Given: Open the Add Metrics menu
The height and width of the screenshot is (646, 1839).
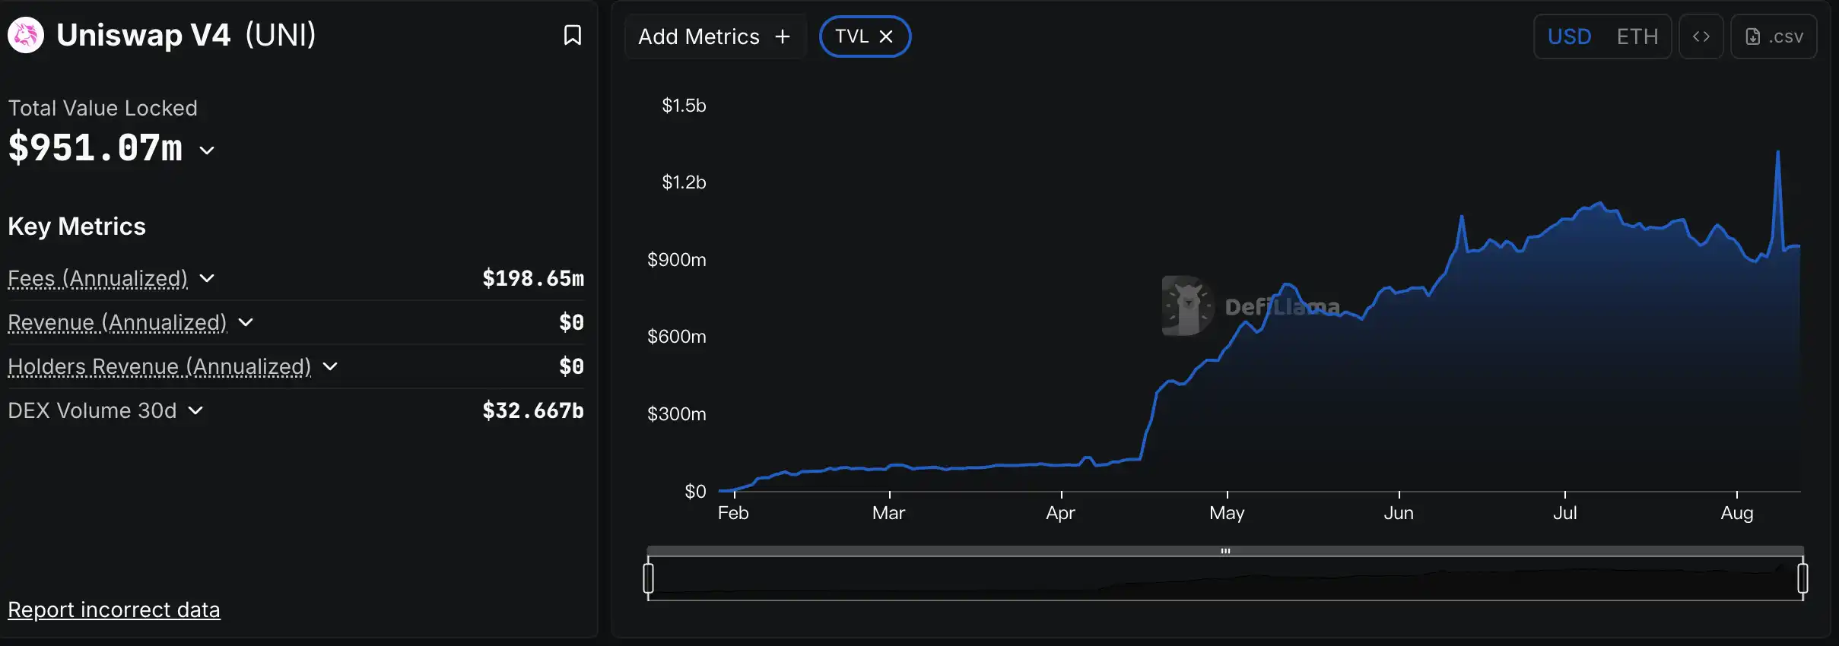Looking at the screenshot, I should (x=699, y=36).
